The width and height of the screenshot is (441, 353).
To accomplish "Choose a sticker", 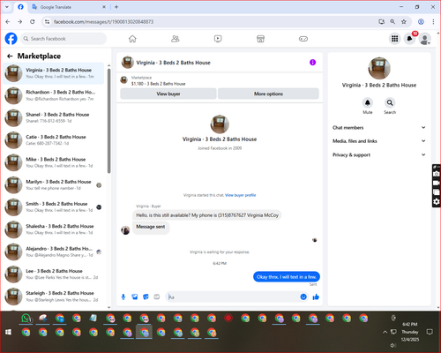I will coord(146,297).
